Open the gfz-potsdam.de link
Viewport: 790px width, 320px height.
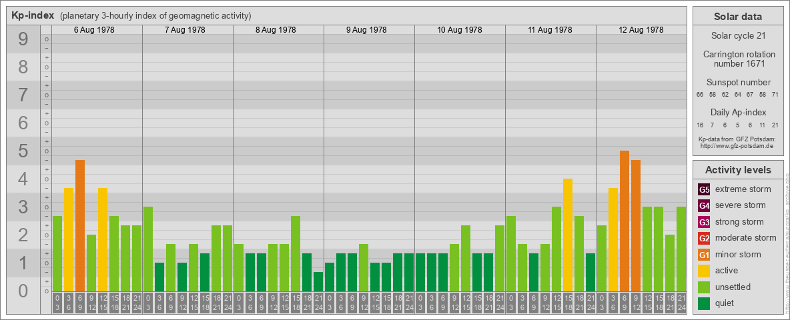click(x=737, y=145)
